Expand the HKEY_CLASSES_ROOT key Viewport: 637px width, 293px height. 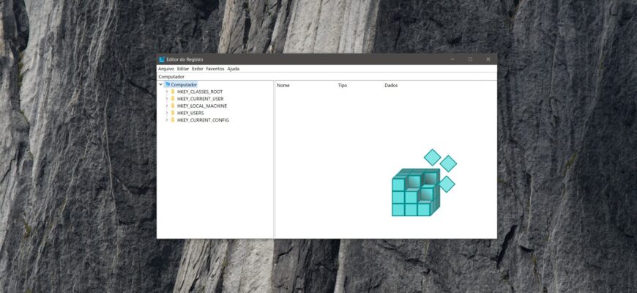166,92
